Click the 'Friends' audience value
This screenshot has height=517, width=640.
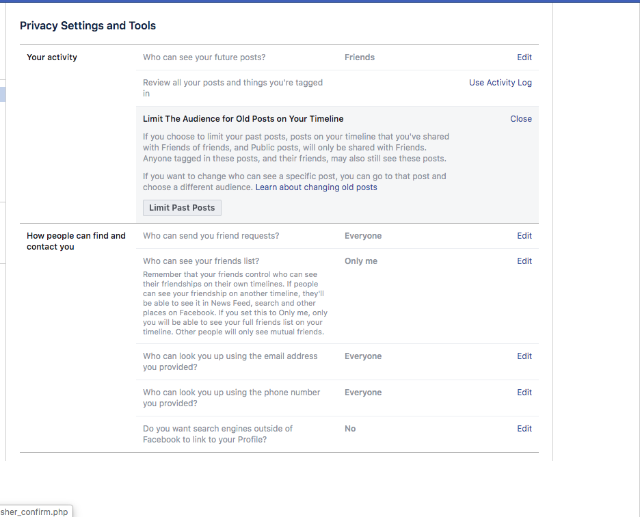[359, 57]
